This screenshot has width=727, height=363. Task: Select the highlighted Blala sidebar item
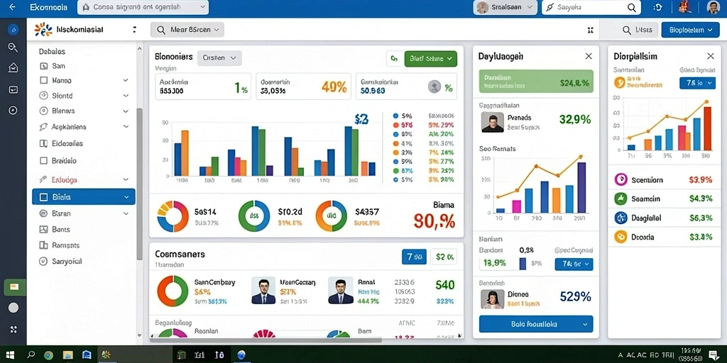pos(84,197)
